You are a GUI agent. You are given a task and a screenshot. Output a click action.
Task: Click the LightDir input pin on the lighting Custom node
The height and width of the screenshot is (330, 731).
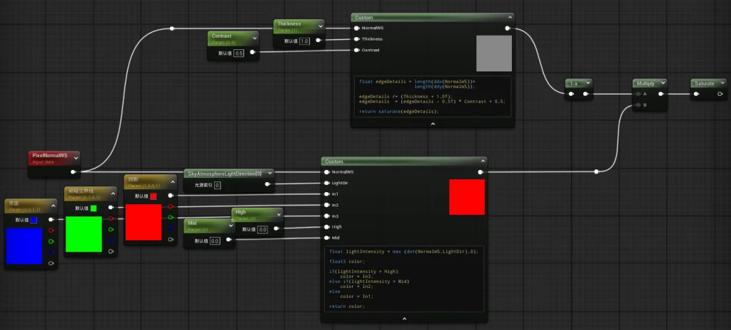point(327,183)
